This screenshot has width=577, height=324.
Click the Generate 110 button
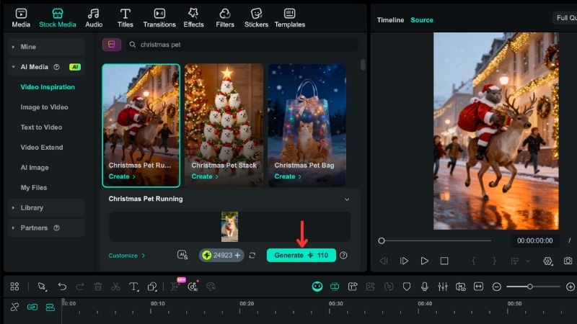tap(301, 256)
